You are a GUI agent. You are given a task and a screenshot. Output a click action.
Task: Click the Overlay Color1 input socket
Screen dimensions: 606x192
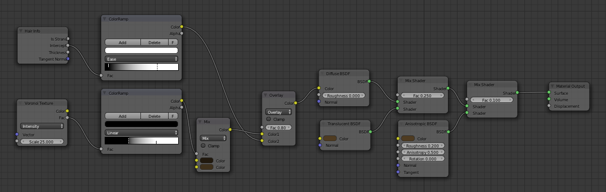(262, 134)
